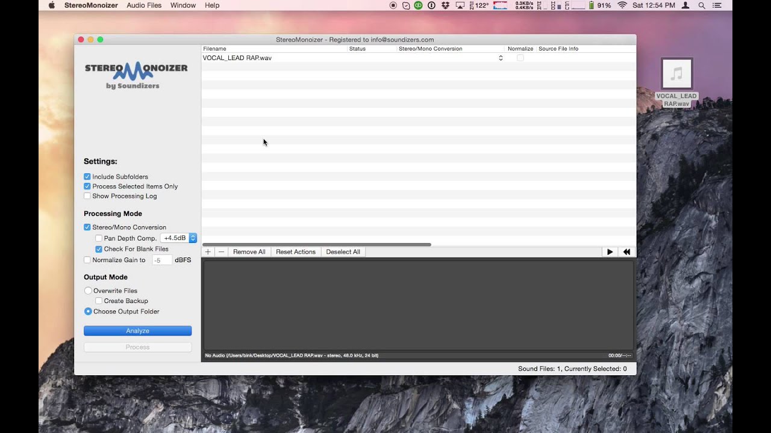This screenshot has height=433, width=771.
Task: Click the Status column header
Action: (372, 49)
